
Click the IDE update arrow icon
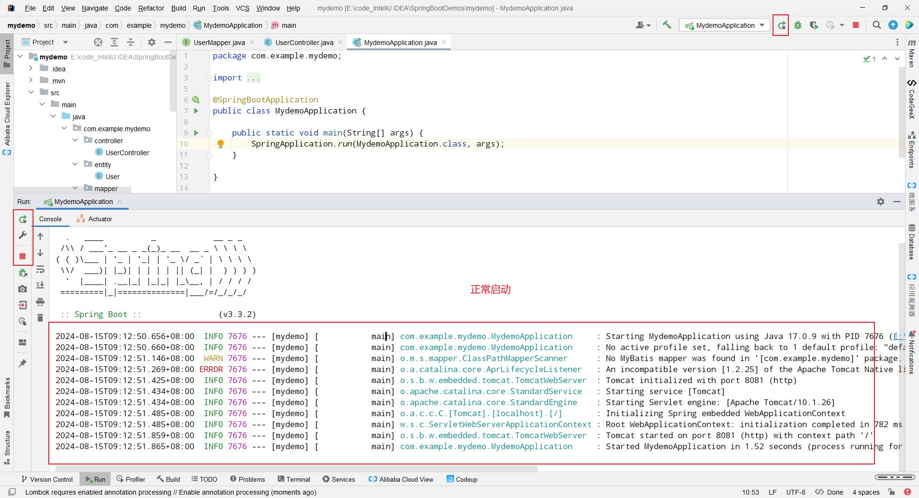point(893,25)
